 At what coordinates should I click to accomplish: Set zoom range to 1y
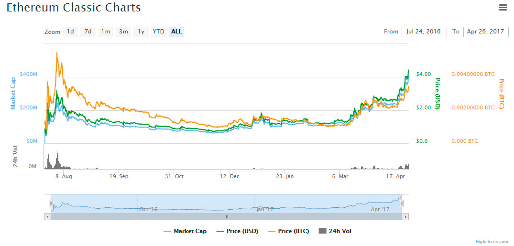(x=141, y=32)
